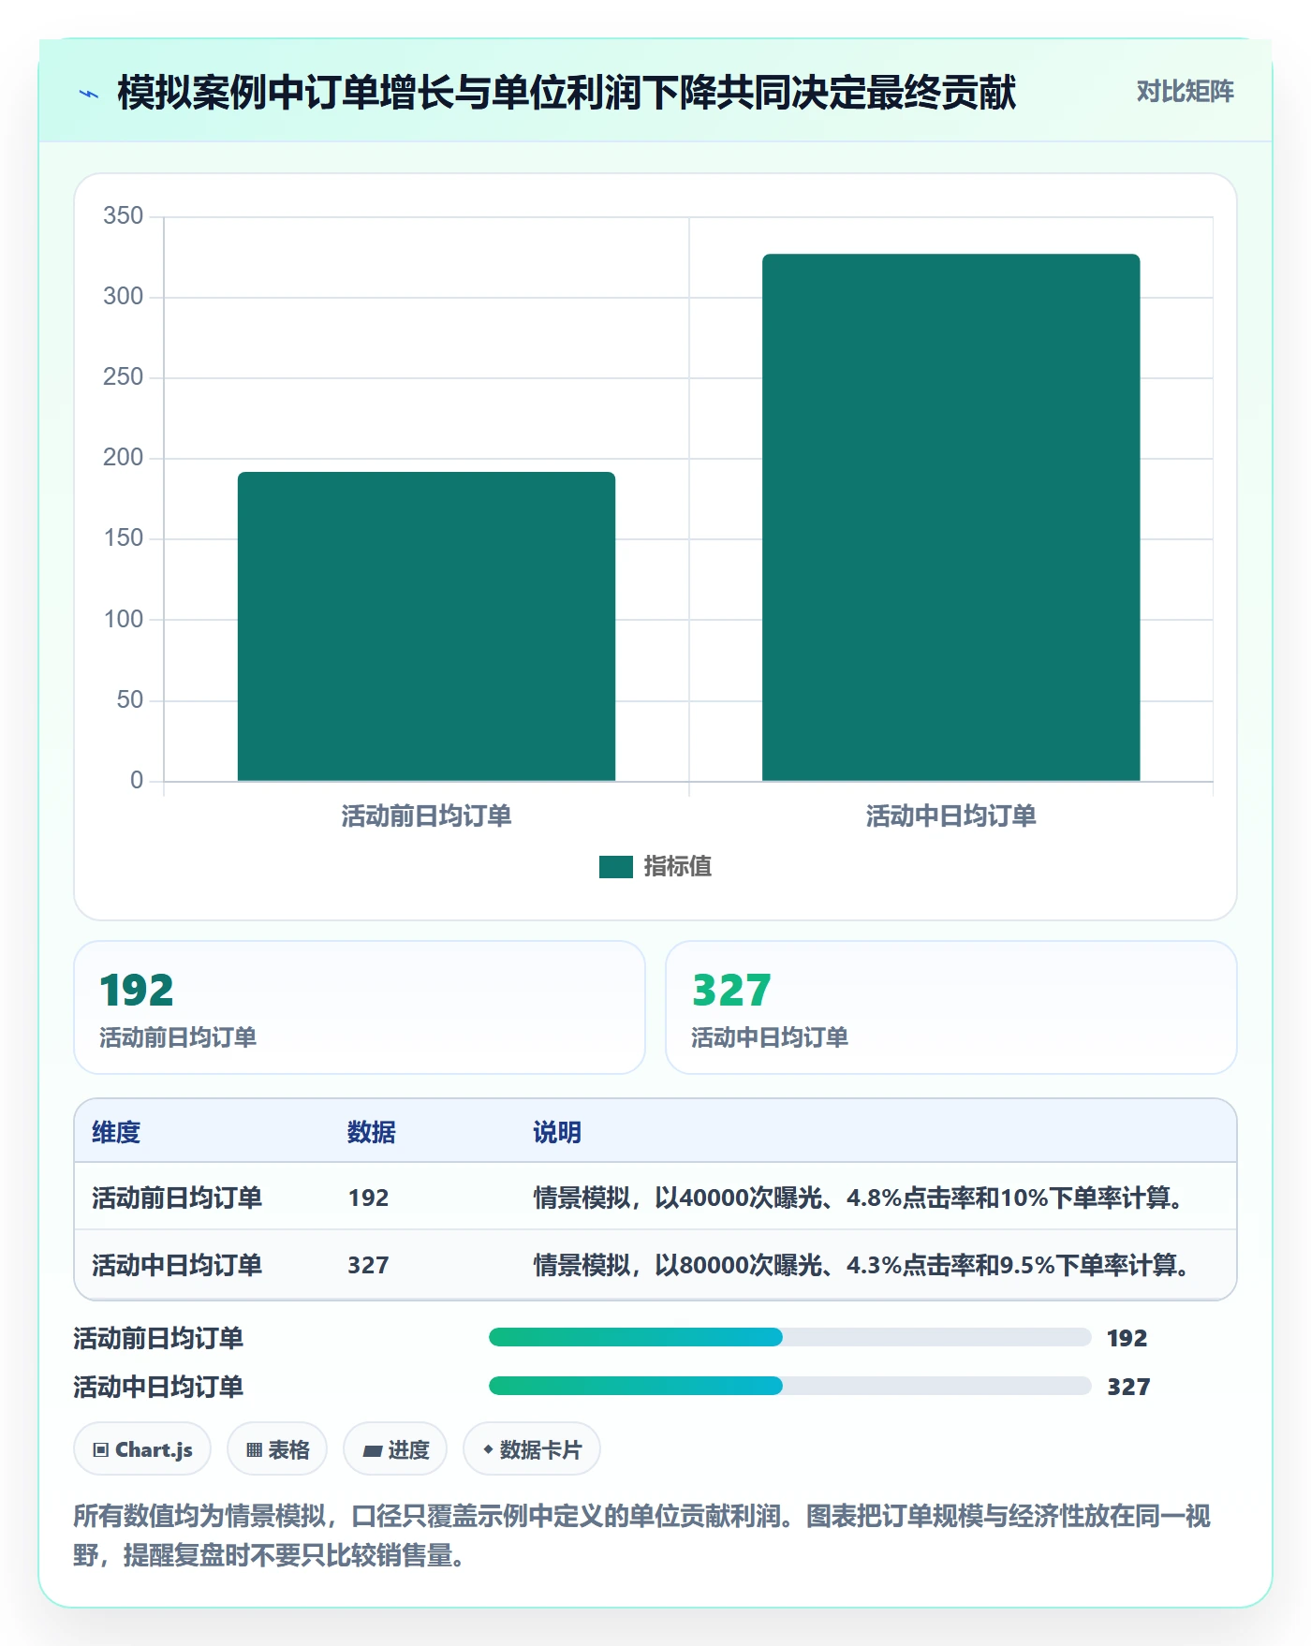Click the 进度 tag chip
The image size is (1311, 1646).
point(395,1449)
